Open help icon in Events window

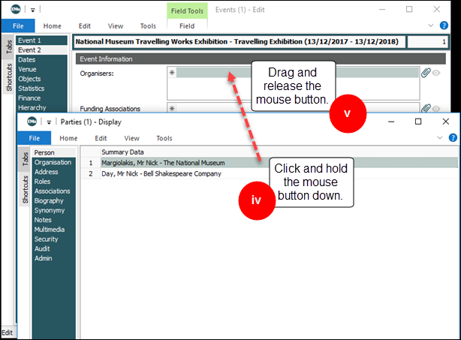coord(453,26)
